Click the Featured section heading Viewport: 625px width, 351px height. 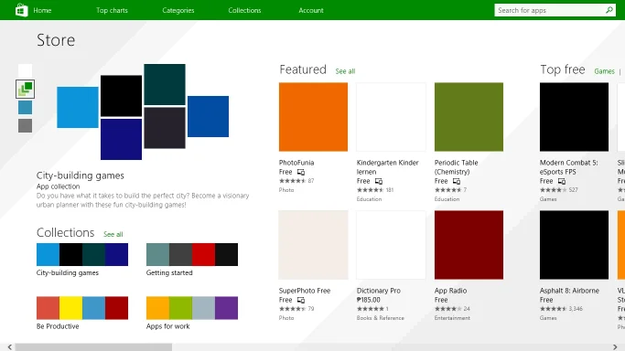click(x=303, y=69)
